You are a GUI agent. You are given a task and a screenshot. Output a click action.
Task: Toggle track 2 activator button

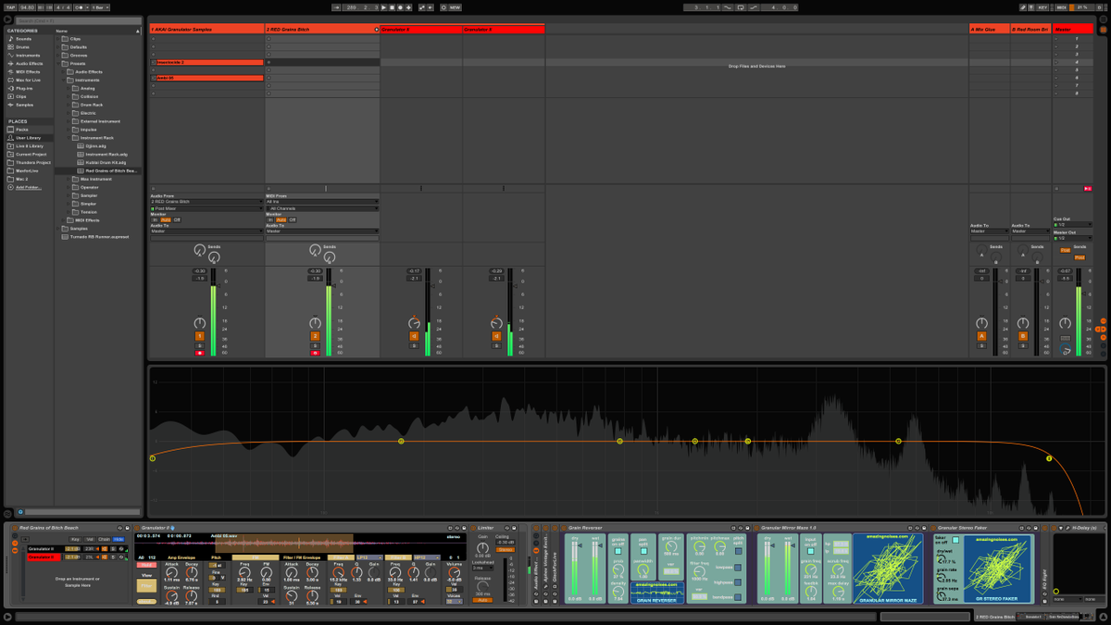coord(315,336)
